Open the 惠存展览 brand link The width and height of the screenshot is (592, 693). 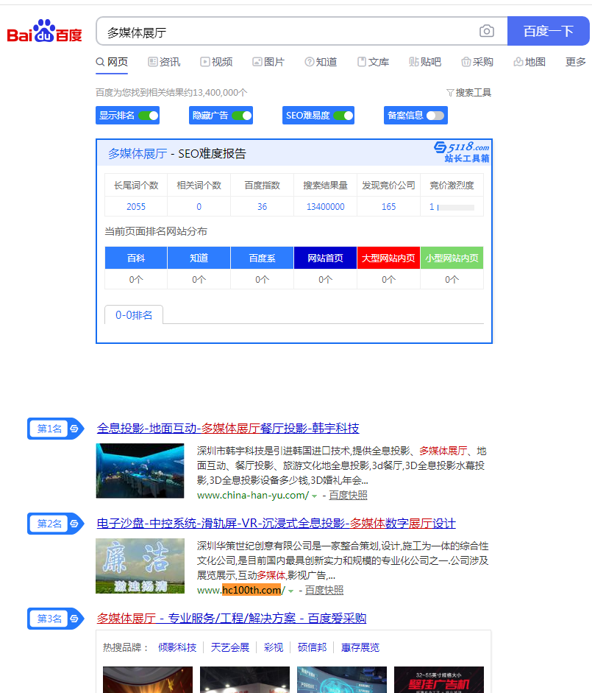360,647
